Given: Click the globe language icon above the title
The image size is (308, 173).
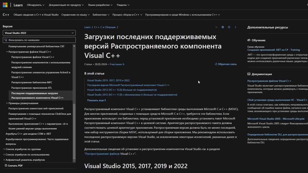Looking at the screenshot, I should coord(223,27).
